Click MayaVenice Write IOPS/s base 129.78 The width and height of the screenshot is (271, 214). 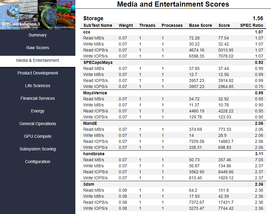point(195,117)
